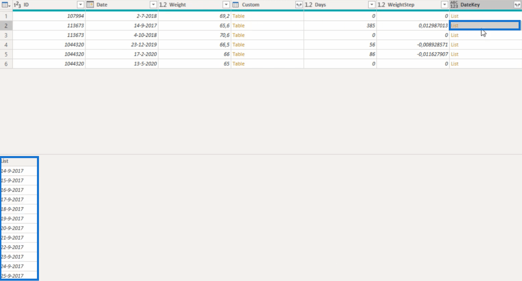This screenshot has width=522, height=281.
Task: Click the WeightStep column decimal type icon
Action: pos(381,5)
